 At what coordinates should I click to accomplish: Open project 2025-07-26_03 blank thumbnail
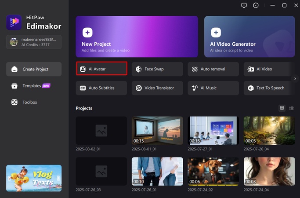pos(101,171)
